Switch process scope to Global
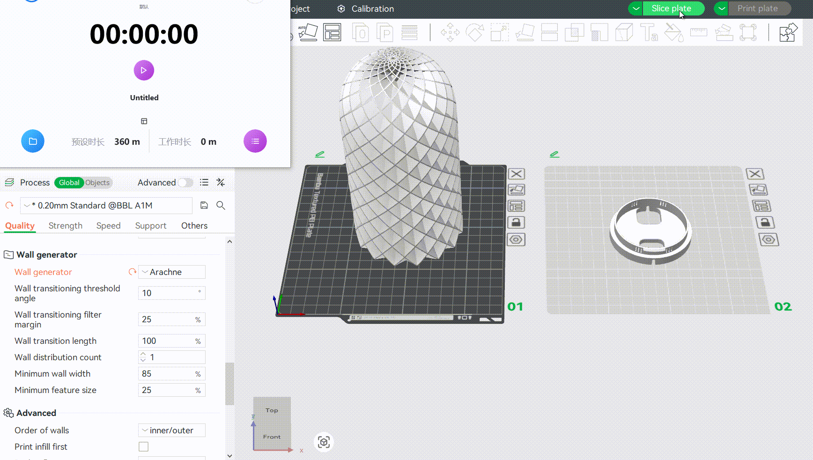Viewport: 813px width, 460px height. point(69,183)
